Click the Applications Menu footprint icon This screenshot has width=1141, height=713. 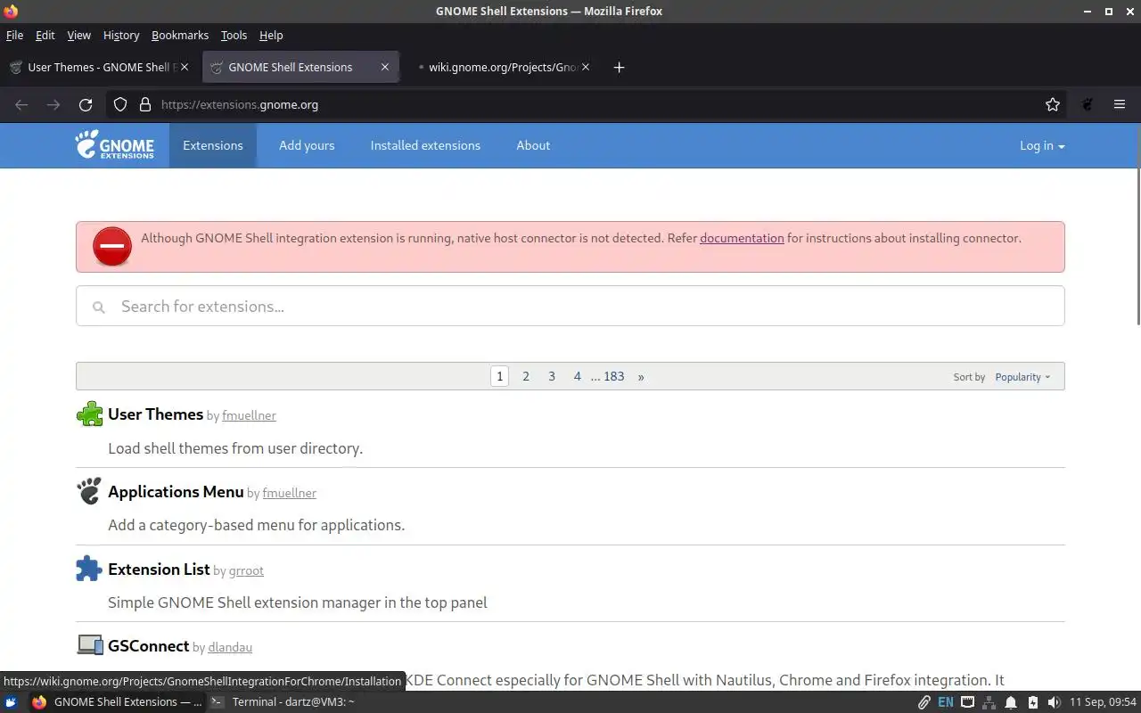89,491
